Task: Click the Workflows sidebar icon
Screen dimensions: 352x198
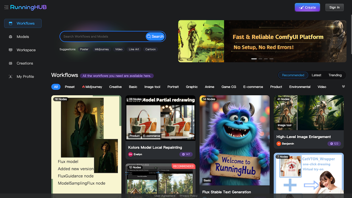Action: (x=10, y=23)
